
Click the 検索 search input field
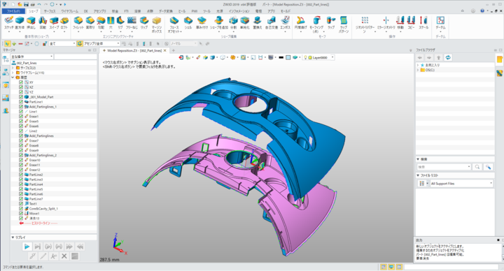tap(444, 167)
